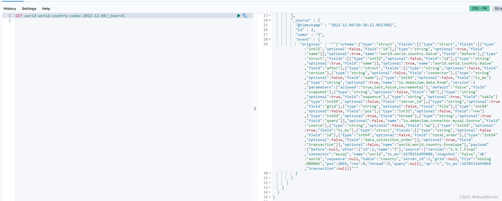
Task: Click line number 29 in output gutter
Action: 266,44
